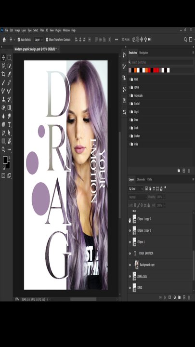Open the workspace switcher icon
The image size is (195, 347).
coord(191,40)
